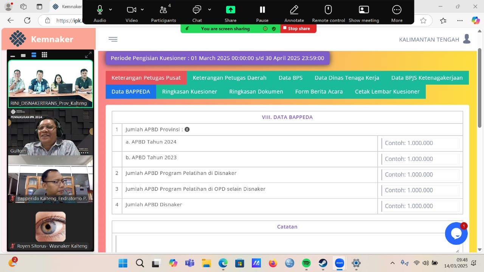This screenshot has width=484, height=272.
Task: Expand the Audio options arrow
Action: pyautogui.click(x=110, y=9)
